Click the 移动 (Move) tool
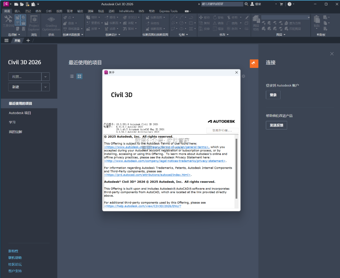 pos(204,17)
